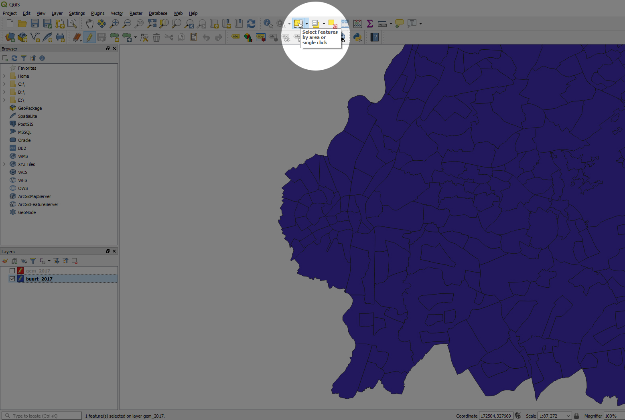Screen dimensions: 625x420
Task: Open the Scale combo box dropdown
Action: click(568, 416)
